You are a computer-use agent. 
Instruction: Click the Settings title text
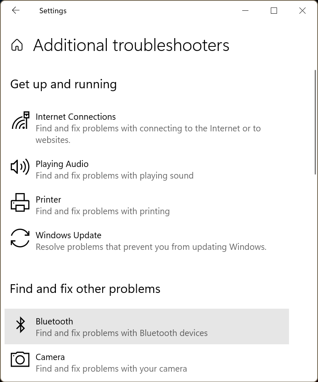(x=53, y=11)
